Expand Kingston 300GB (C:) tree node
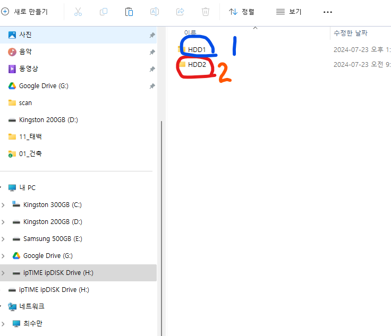Screen dimensions: 391x336 point(3,205)
